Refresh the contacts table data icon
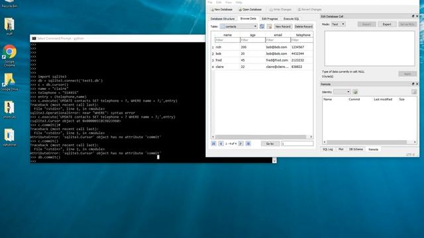424x238 pixels. point(262,26)
